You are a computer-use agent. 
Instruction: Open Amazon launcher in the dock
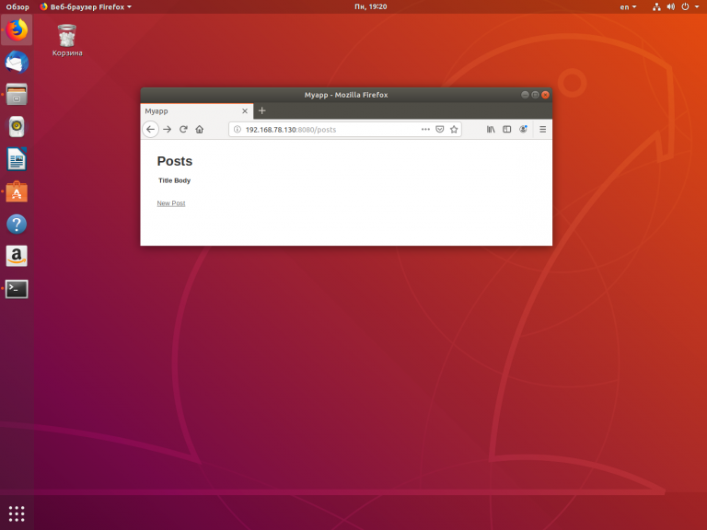(x=17, y=257)
